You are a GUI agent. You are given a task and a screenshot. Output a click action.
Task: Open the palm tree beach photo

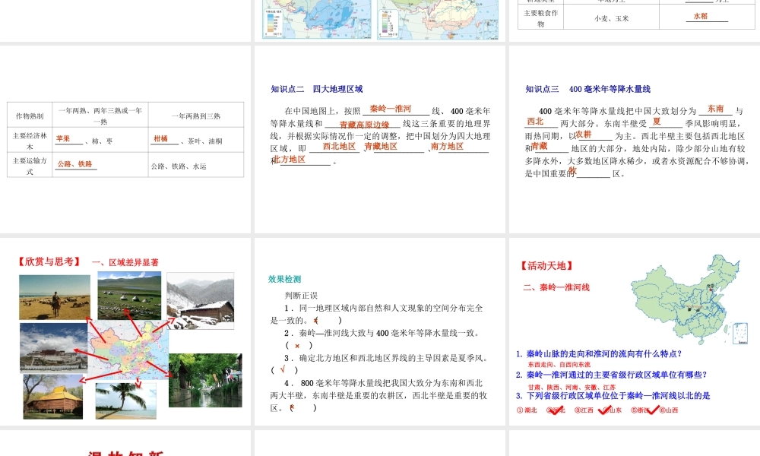[x=126, y=401]
